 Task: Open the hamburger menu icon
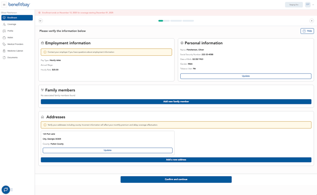(x=4, y=5)
